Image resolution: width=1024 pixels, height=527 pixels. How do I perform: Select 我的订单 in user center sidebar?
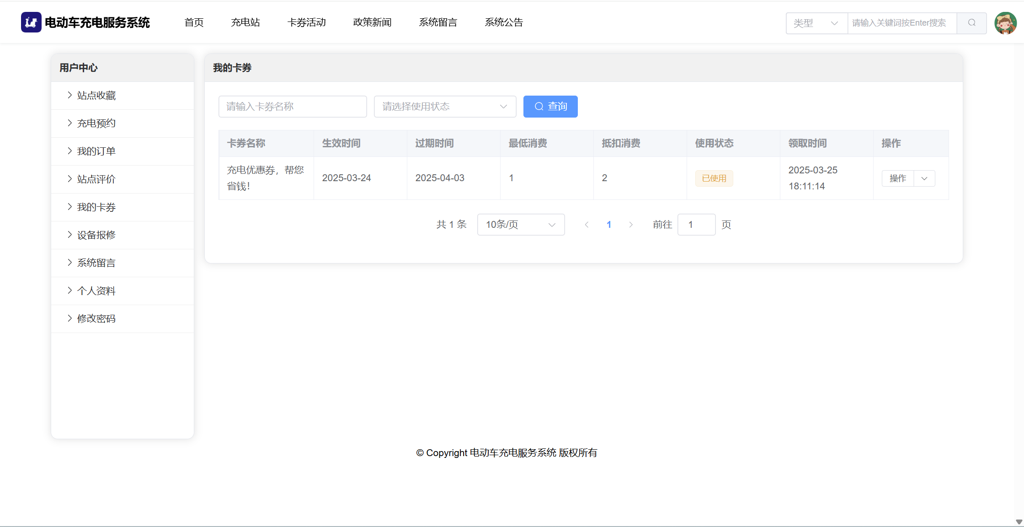click(96, 151)
